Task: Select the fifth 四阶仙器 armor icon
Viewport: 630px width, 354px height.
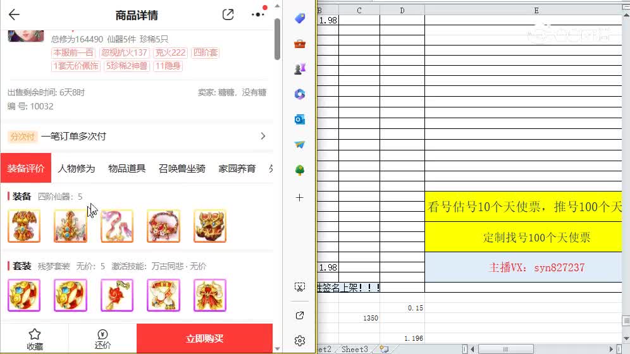Action: (210, 226)
